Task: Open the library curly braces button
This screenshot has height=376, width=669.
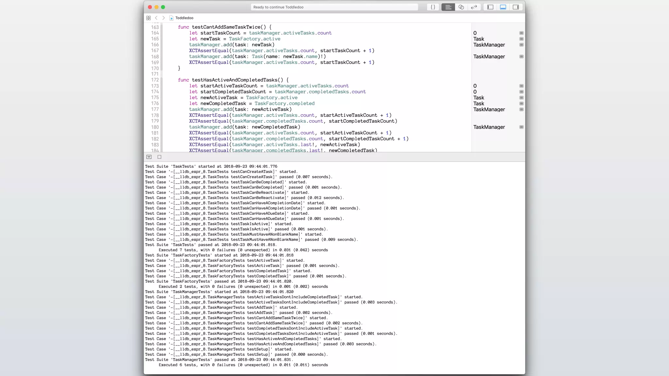Action: pyautogui.click(x=433, y=7)
